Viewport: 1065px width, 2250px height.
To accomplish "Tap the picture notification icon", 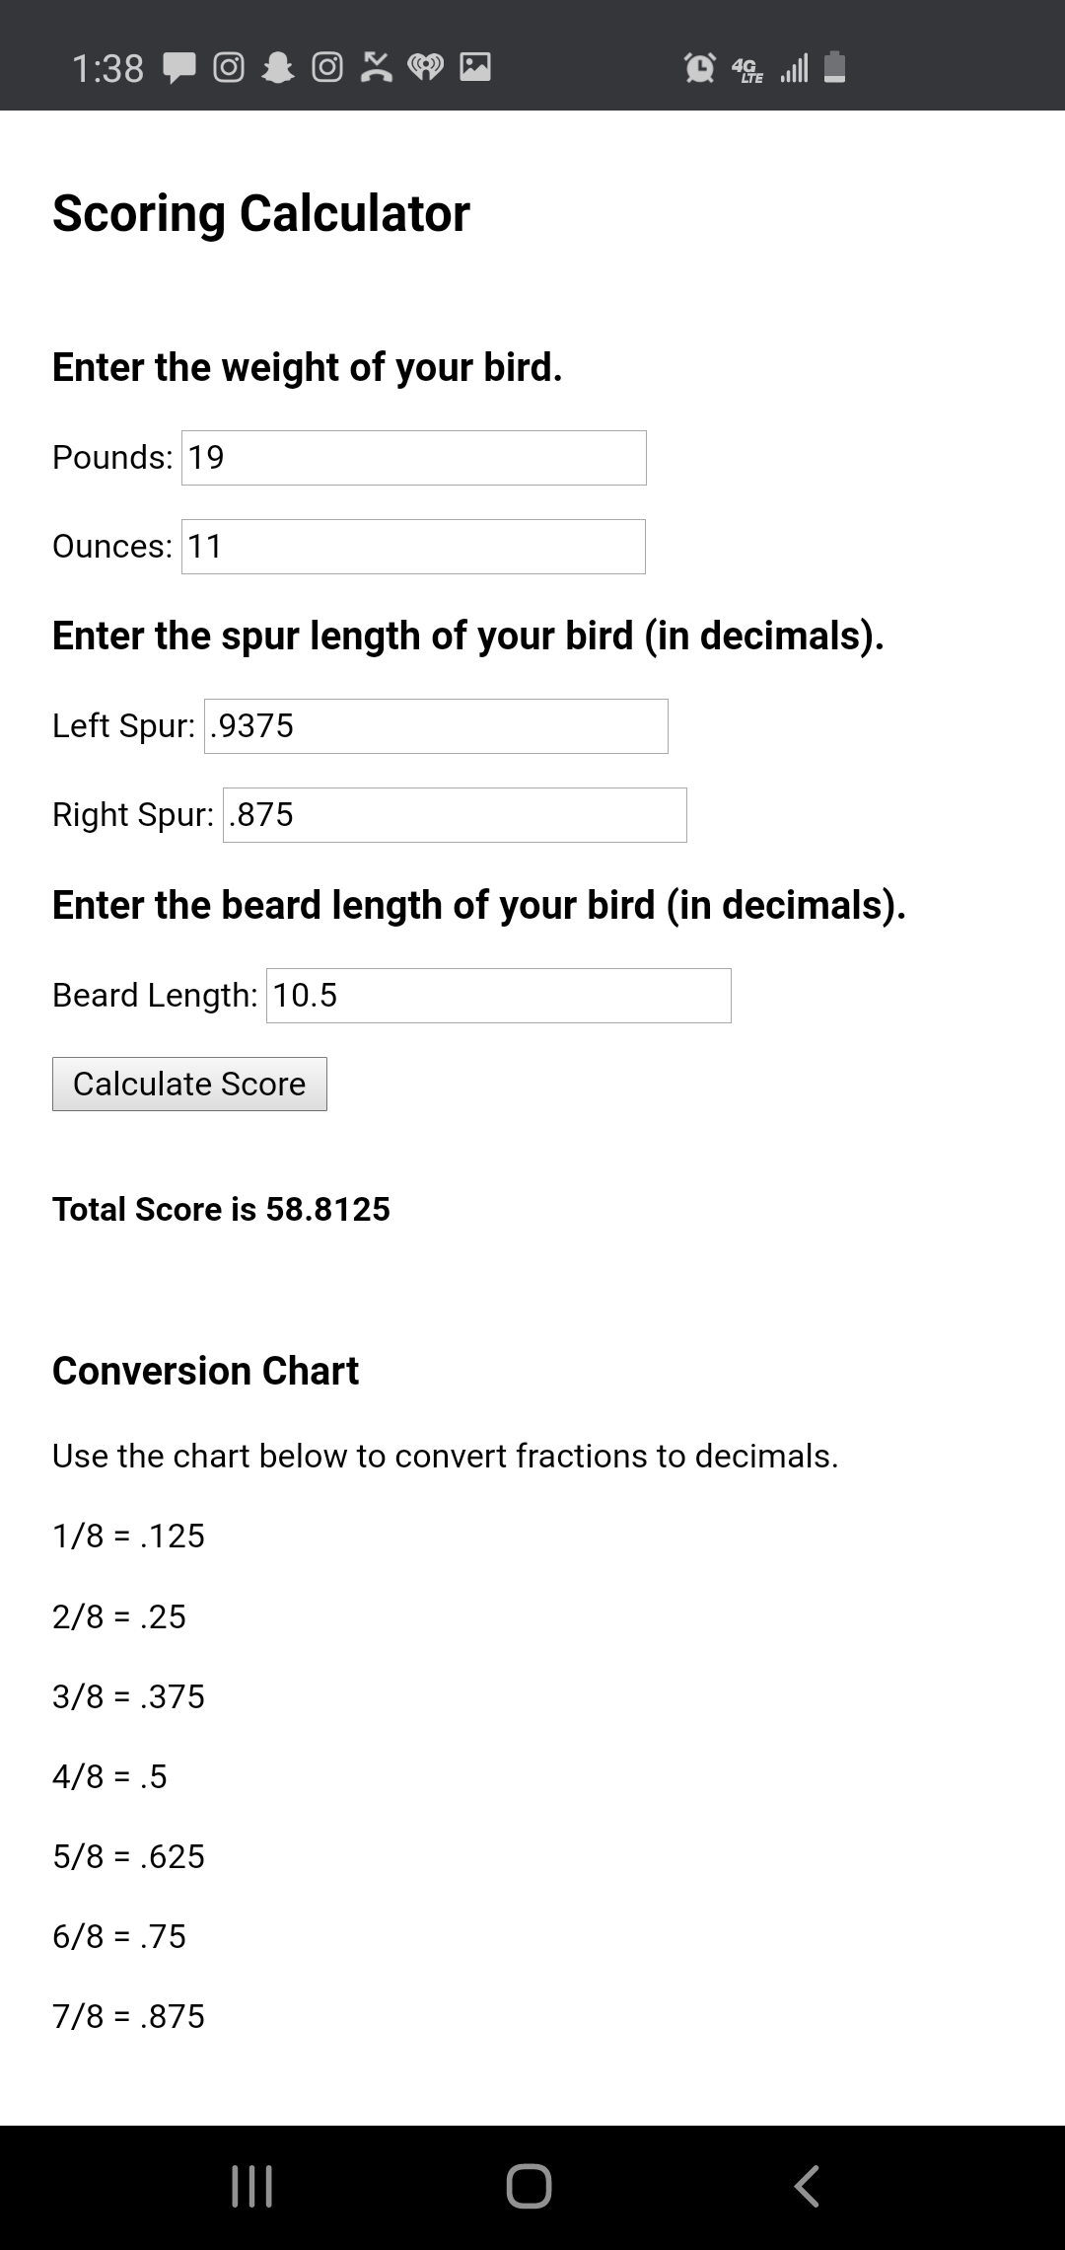I will click(475, 67).
